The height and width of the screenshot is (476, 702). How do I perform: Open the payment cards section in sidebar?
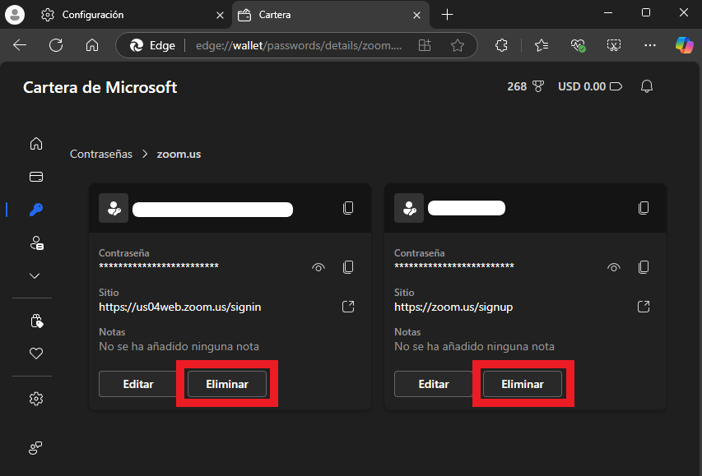(x=36, y=177)
